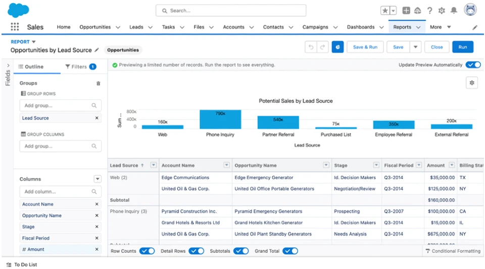This screenshot has height=269, width=485.
Task: Remove the Lead Source grouping
Action: (97, 118)
